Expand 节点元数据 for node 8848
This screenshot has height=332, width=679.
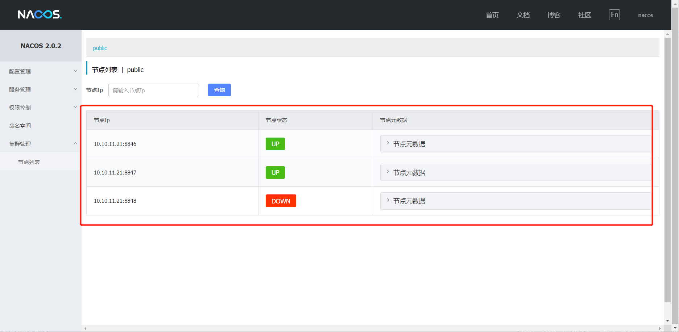pyautogui.click(x=516, y=201)
